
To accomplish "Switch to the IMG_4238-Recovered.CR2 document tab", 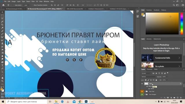I will coord(75,9).
